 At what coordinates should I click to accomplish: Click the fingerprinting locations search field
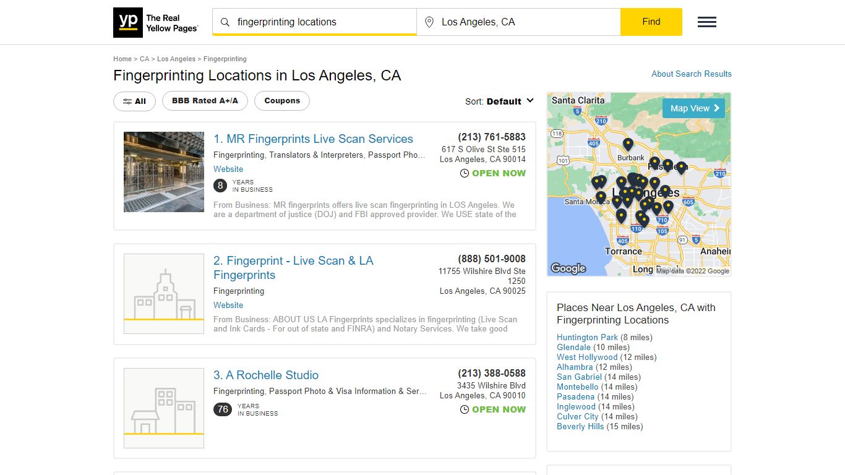coord(314,22)
